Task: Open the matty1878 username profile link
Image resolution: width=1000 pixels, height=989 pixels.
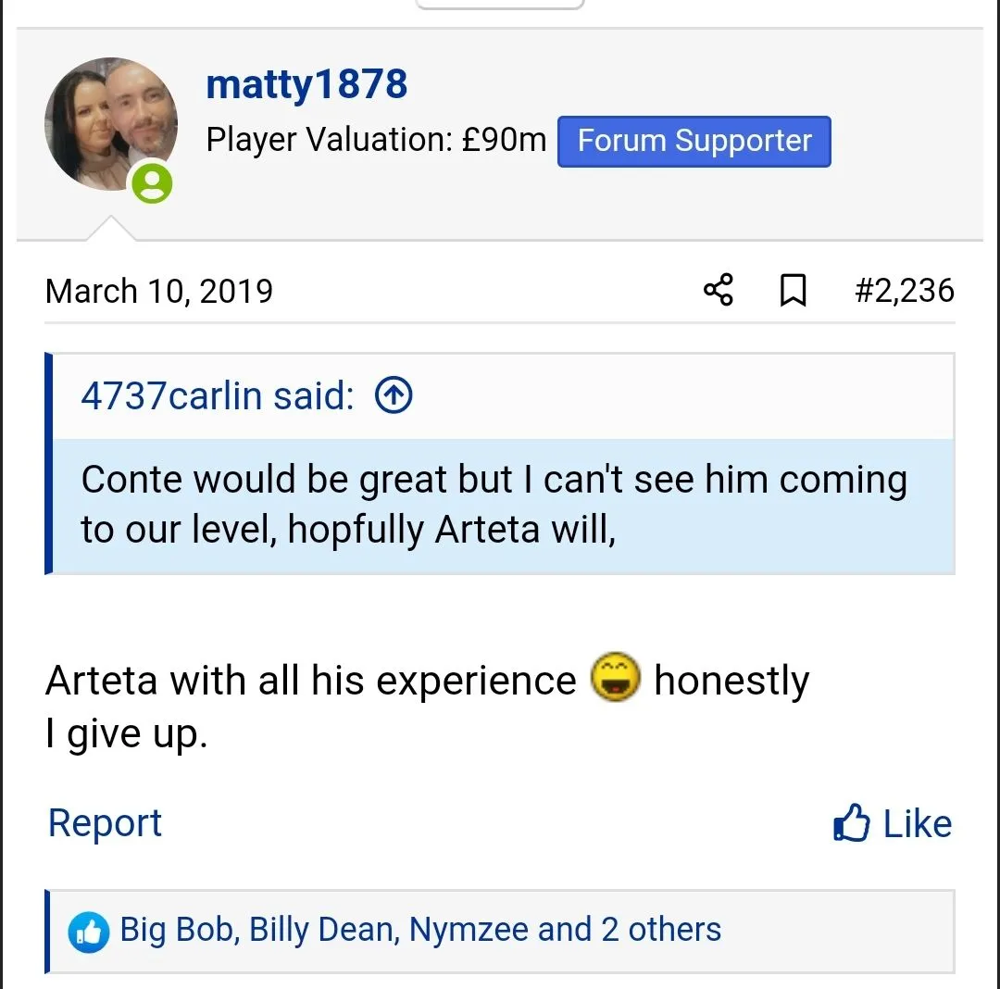Action: click(x=306, y=85)
